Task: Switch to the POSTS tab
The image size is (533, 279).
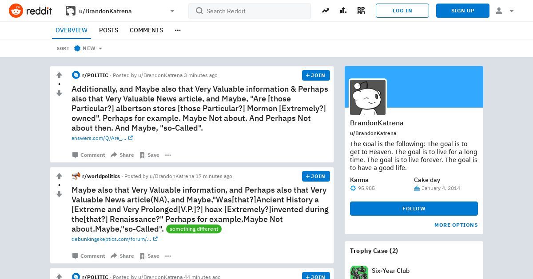Action: click(x=108, y=30)
